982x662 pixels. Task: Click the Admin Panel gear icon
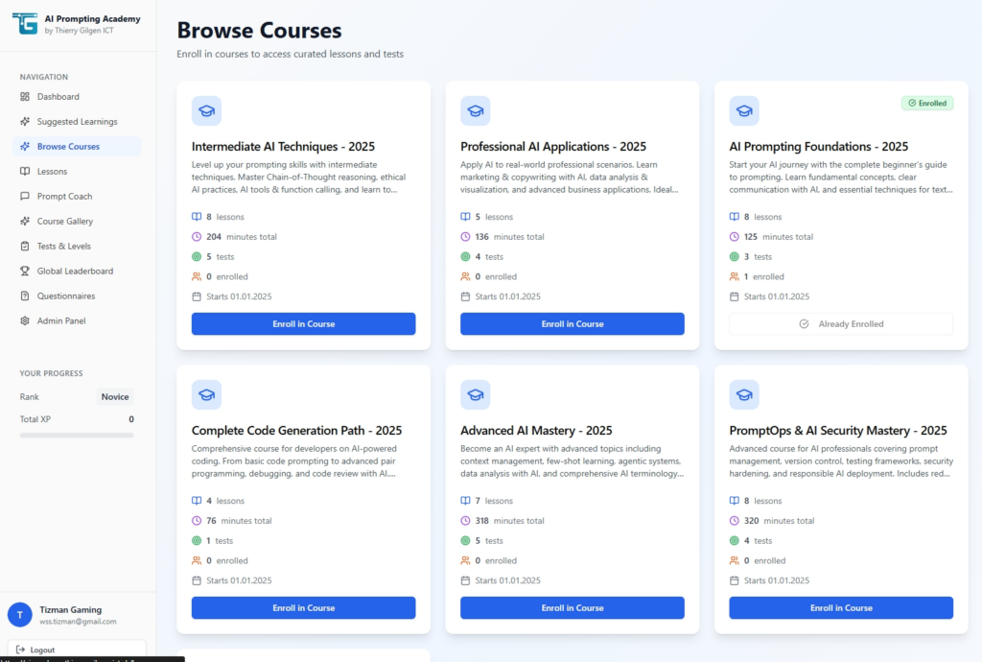25,321
